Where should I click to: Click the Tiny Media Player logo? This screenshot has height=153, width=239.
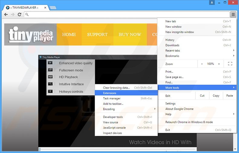point(31,34)
